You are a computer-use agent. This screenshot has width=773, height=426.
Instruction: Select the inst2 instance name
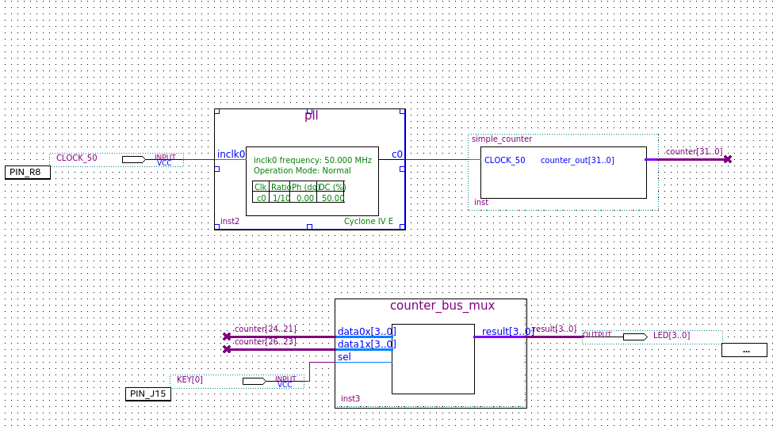[x=230, y=221]
